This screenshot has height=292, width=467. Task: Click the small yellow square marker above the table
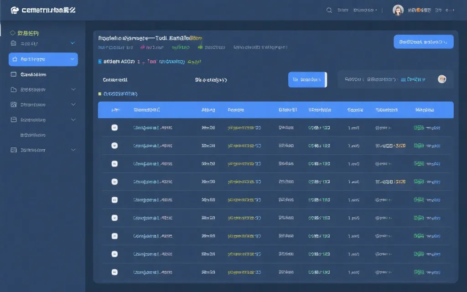[100, 94]
